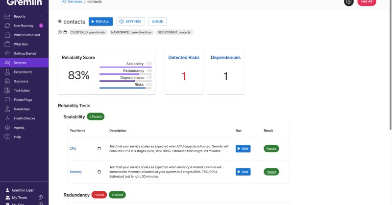Image resolution: width=392 pixels, height=205 pixels.
Task: Copy the My Team ID icon
Action: (x=41, y=198)
